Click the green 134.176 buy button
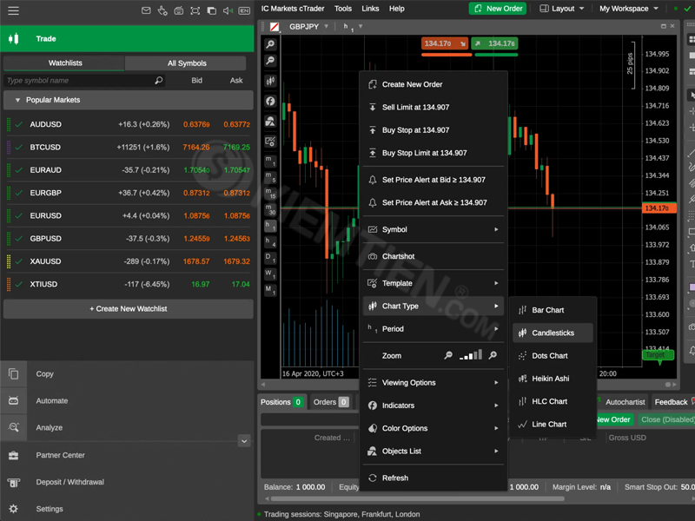695x521 pixels. pyautogui.click(x=494, y=43)
